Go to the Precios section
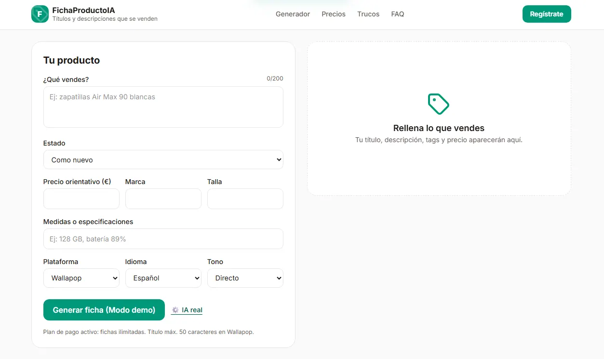 (334, 14)
